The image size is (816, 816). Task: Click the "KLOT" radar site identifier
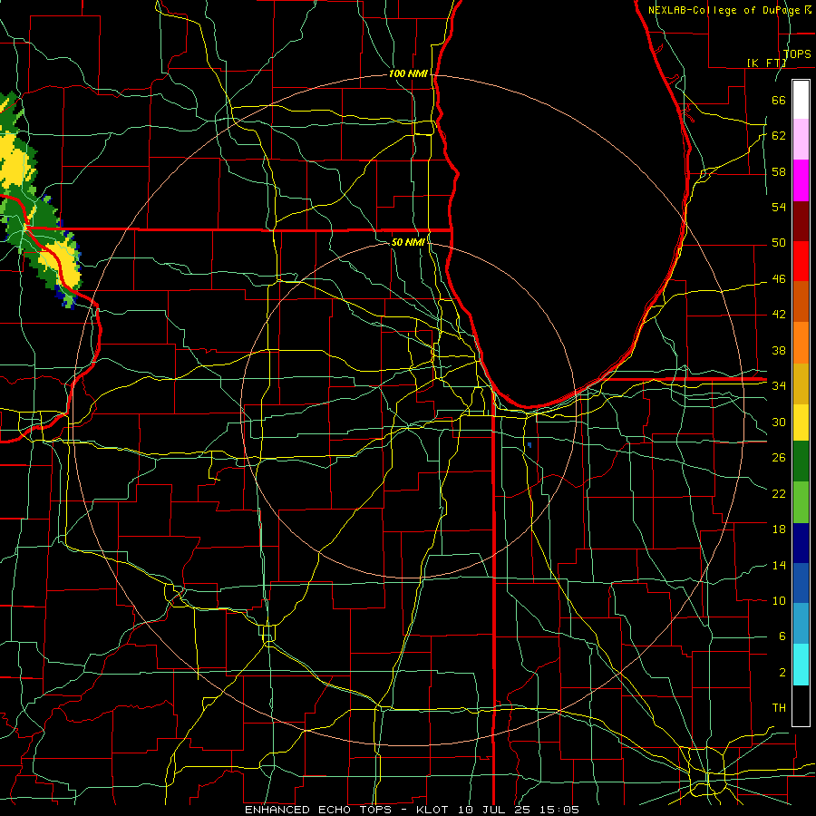pyautogui.click(x=434, y=810)
